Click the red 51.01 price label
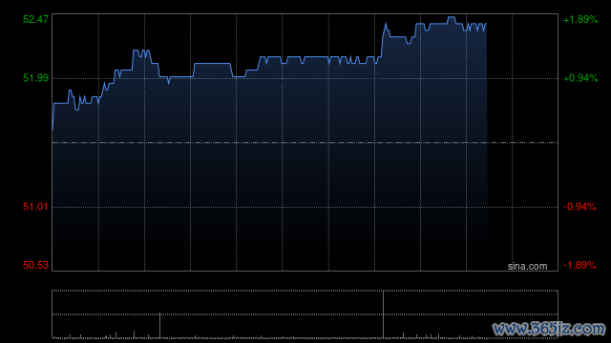611x343 pixels. [35, 207]
